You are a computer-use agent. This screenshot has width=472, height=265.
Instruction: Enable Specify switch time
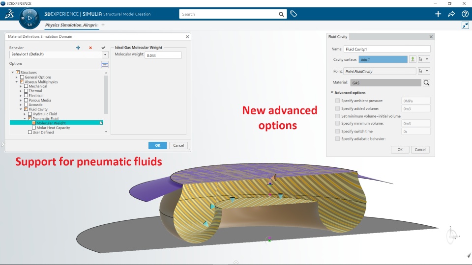[337, 132]
